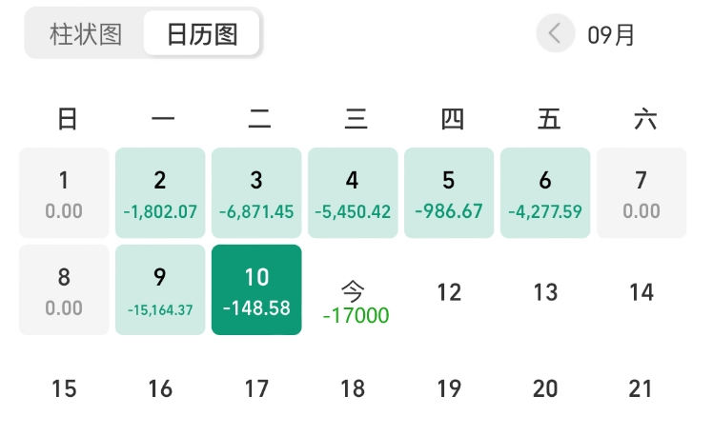The image size is (713, 436).
Task: Select day 9 cell showing -15,164.37
Action: click(x=160, y=289)
